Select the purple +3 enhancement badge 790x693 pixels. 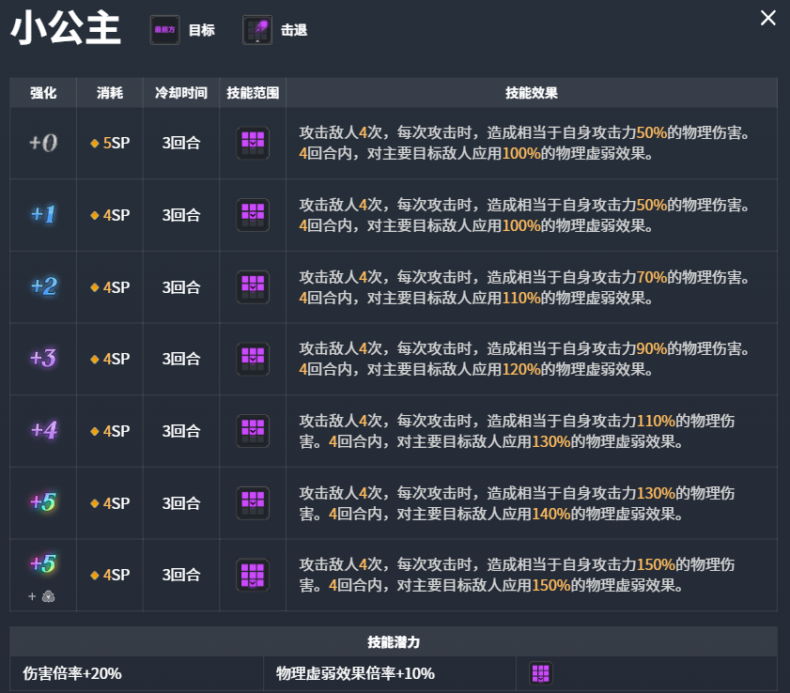click(x=43, y=358)
